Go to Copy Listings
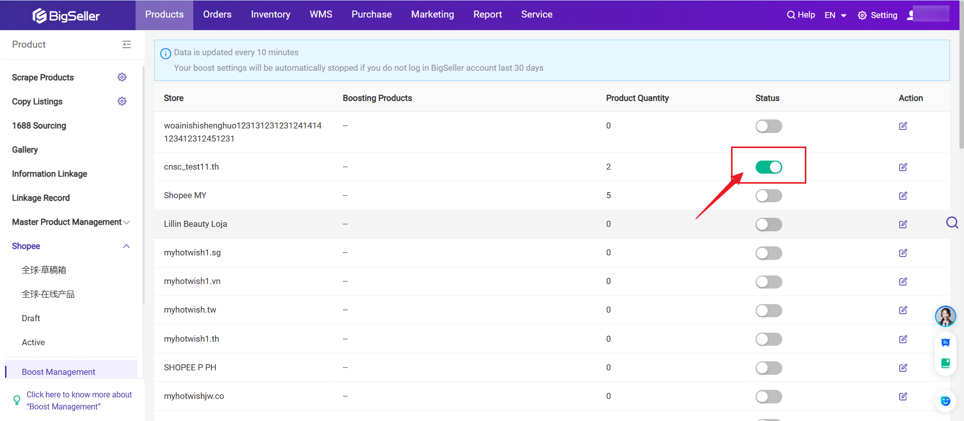This screenshot has height=421, width=964. pyautogui.click(x=37, y=101)
